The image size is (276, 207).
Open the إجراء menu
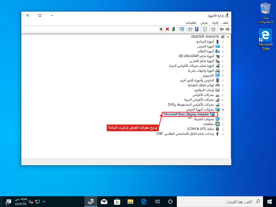pyautogui.click(x=215, y=23)
